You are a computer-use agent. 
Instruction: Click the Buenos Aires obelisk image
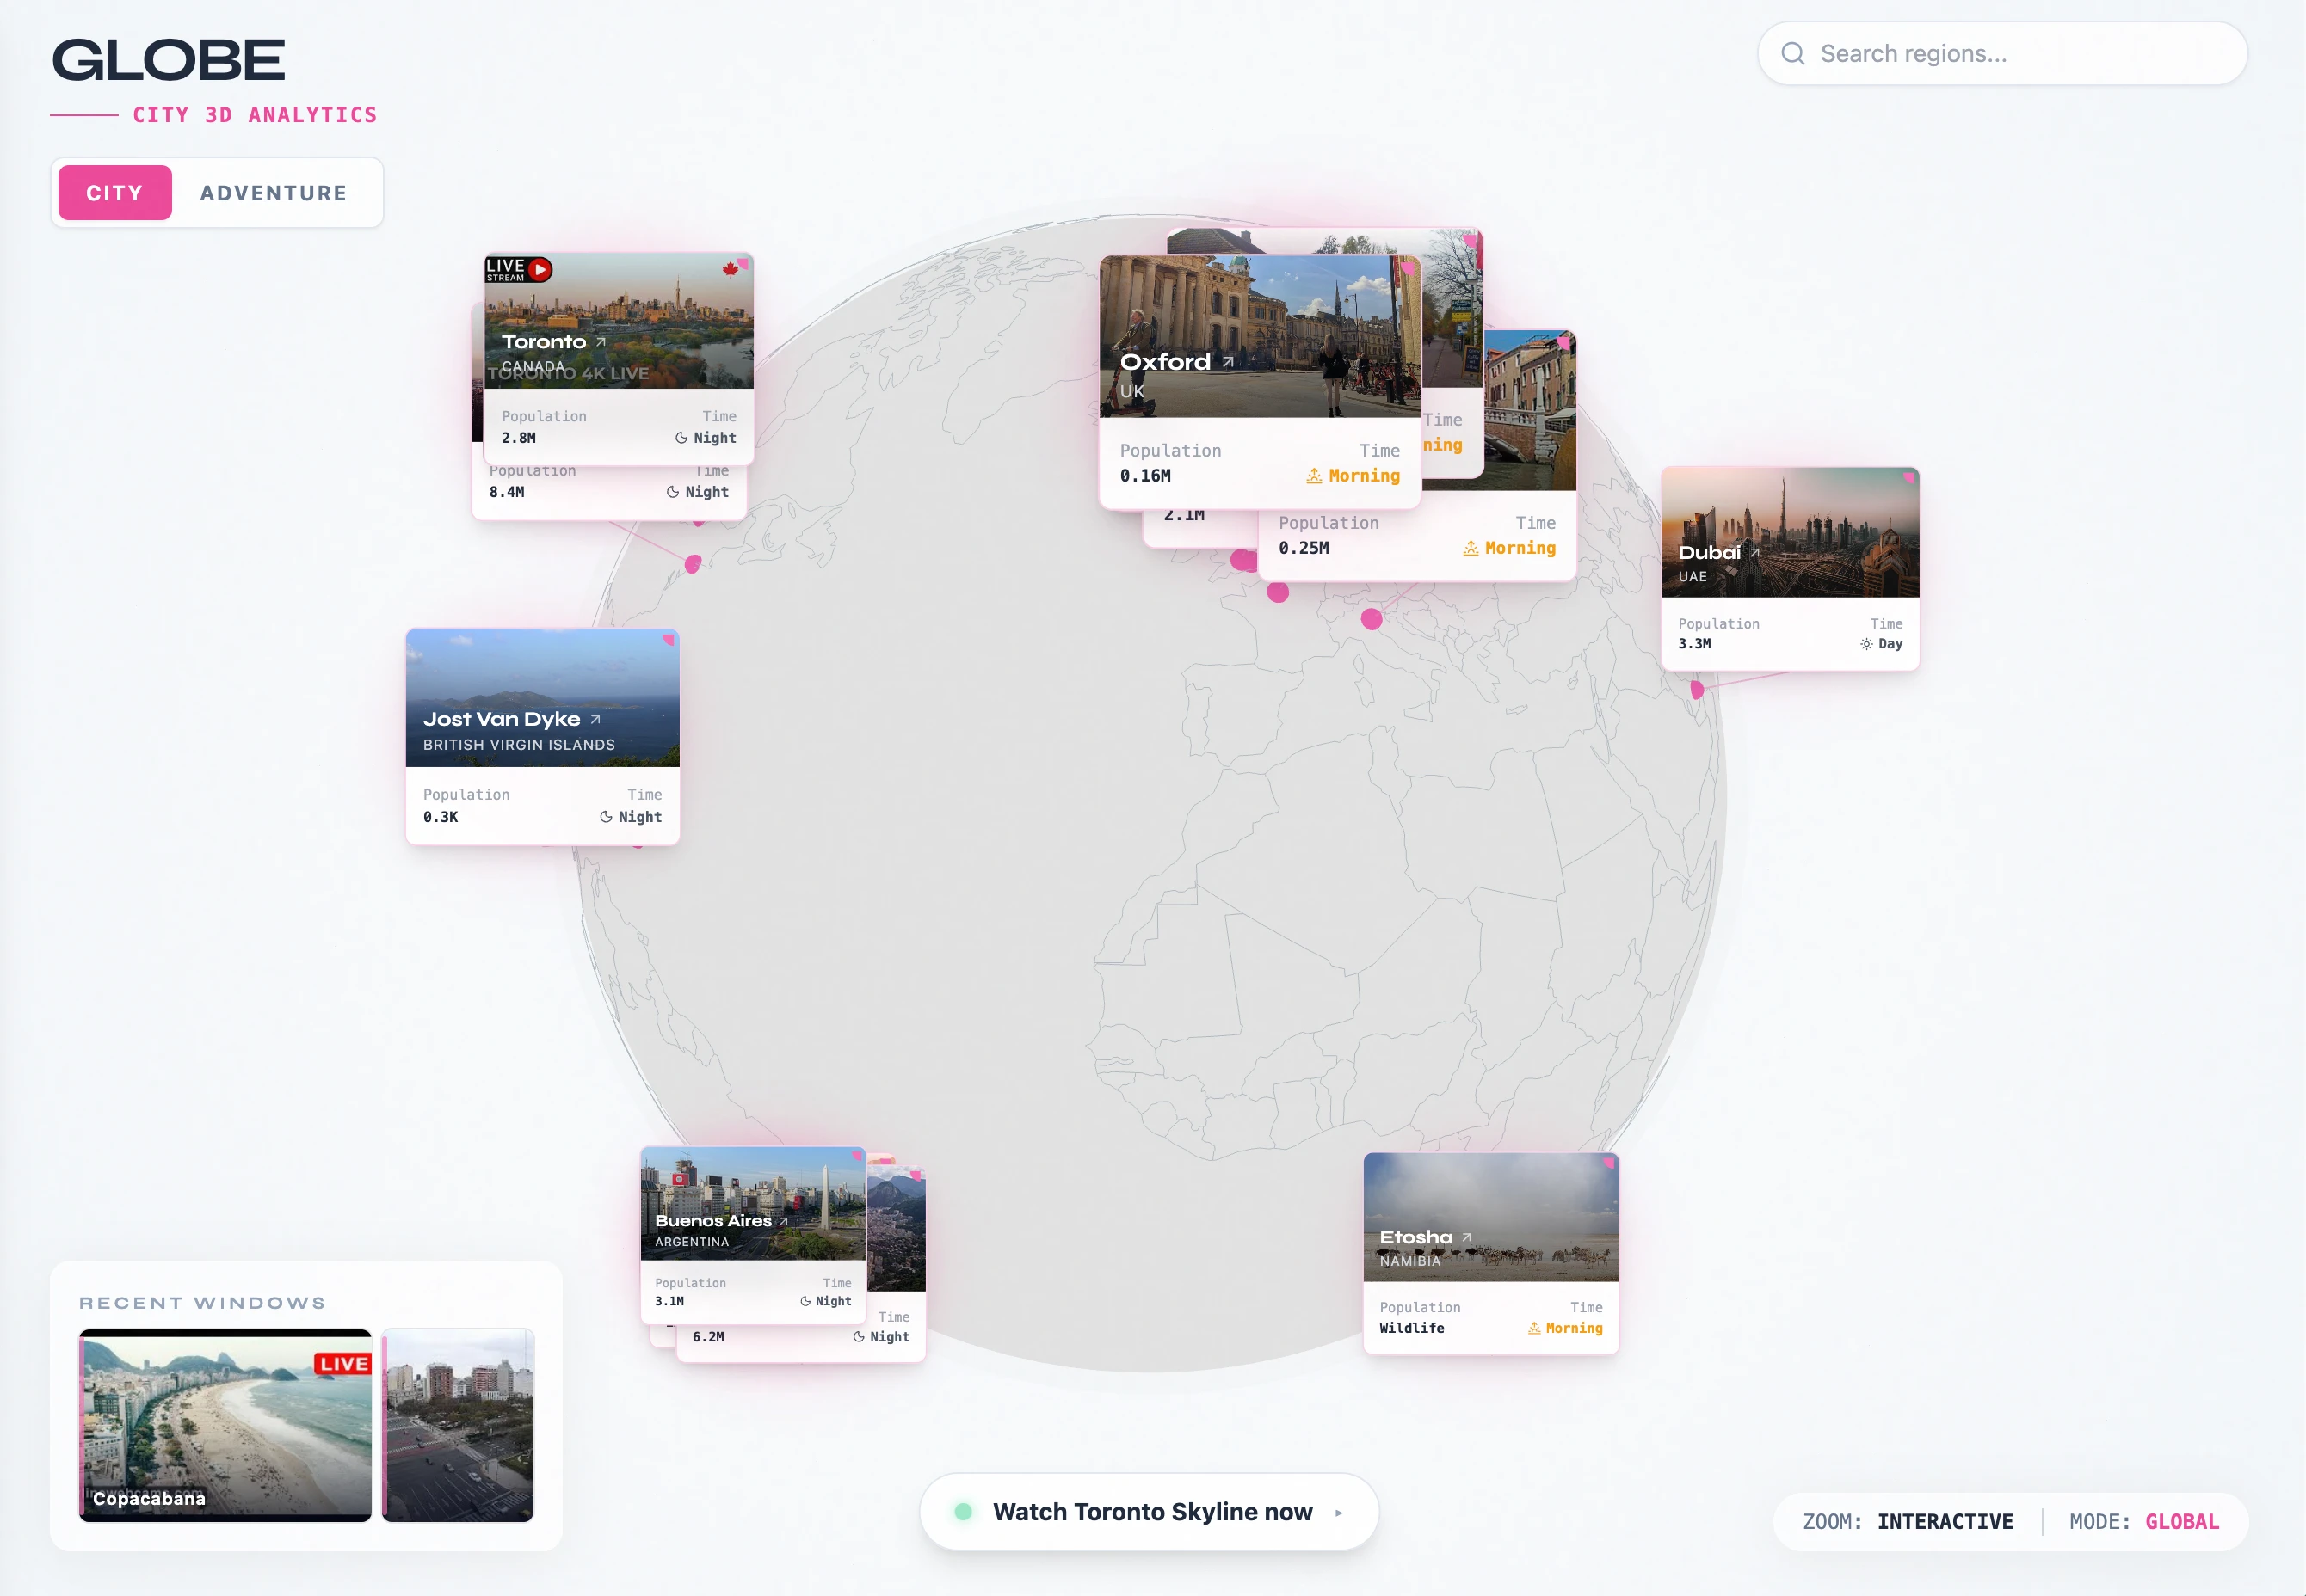(x=754, y=1204)
